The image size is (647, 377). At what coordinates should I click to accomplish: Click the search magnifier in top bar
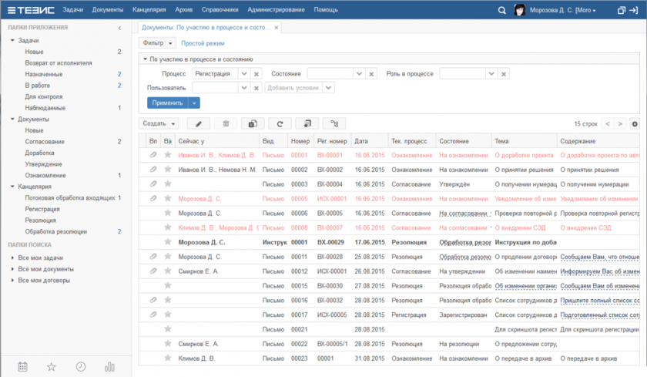[502, 10]
